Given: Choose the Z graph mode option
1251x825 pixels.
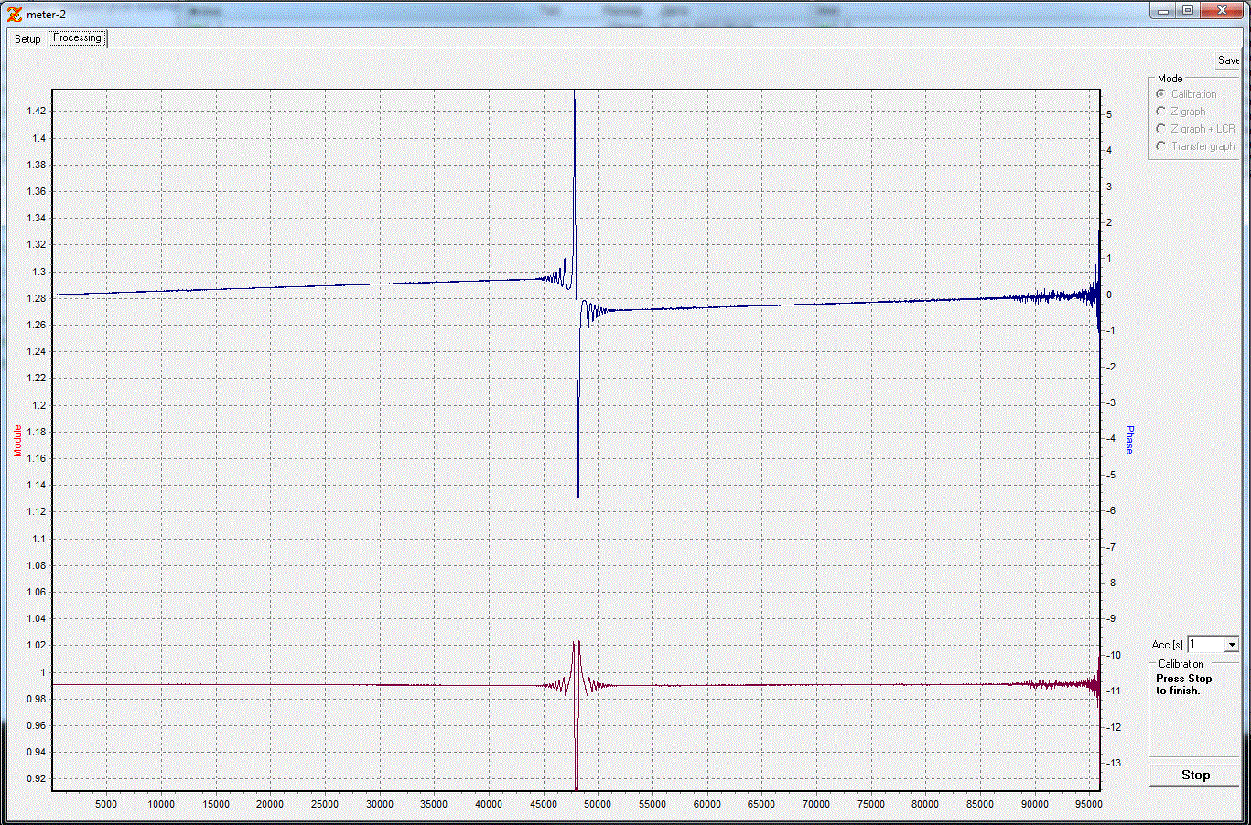Looking at the screenshot, I should point(1161,112).
